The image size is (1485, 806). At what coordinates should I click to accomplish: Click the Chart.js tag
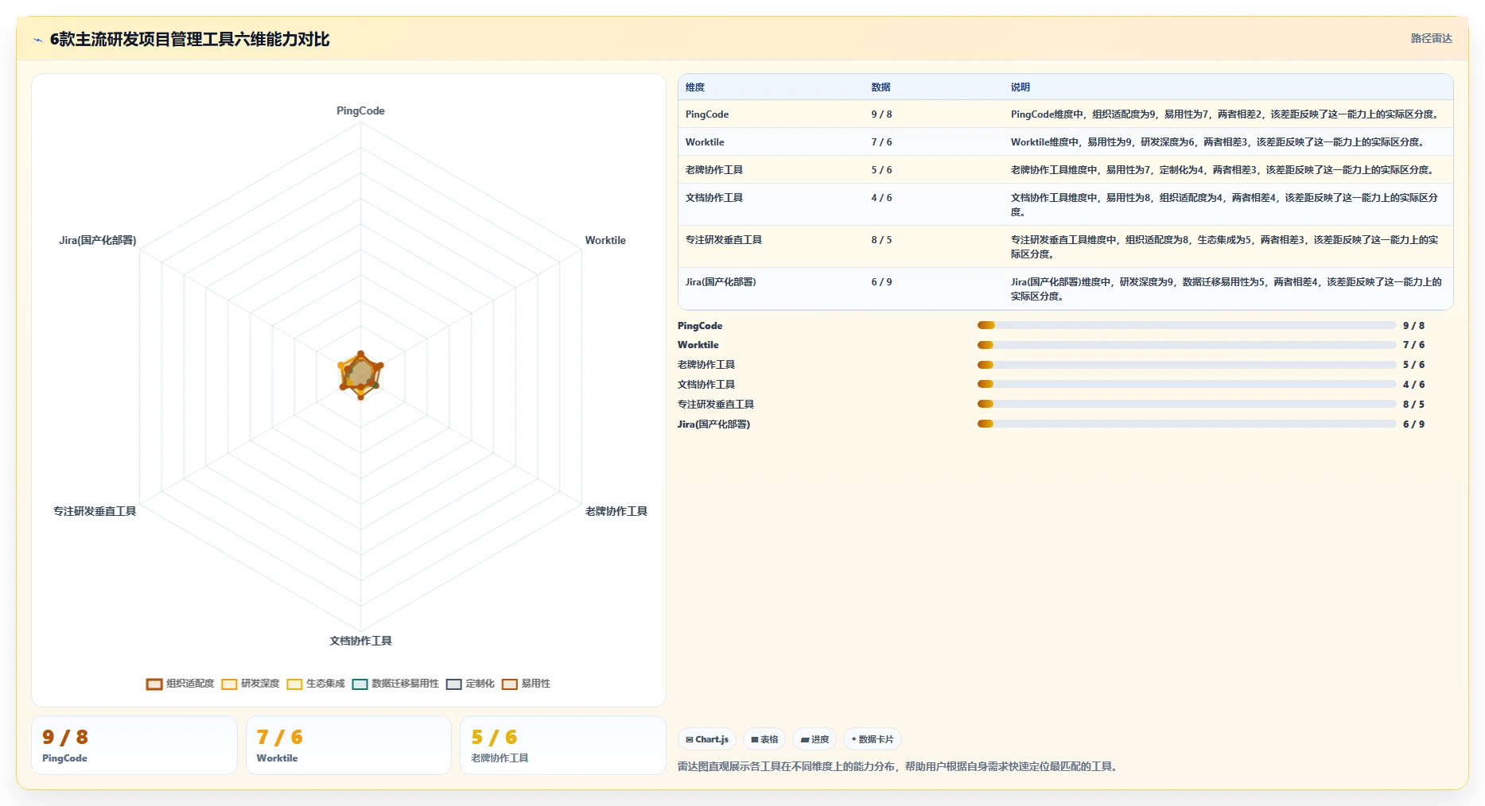coord(707,739)
